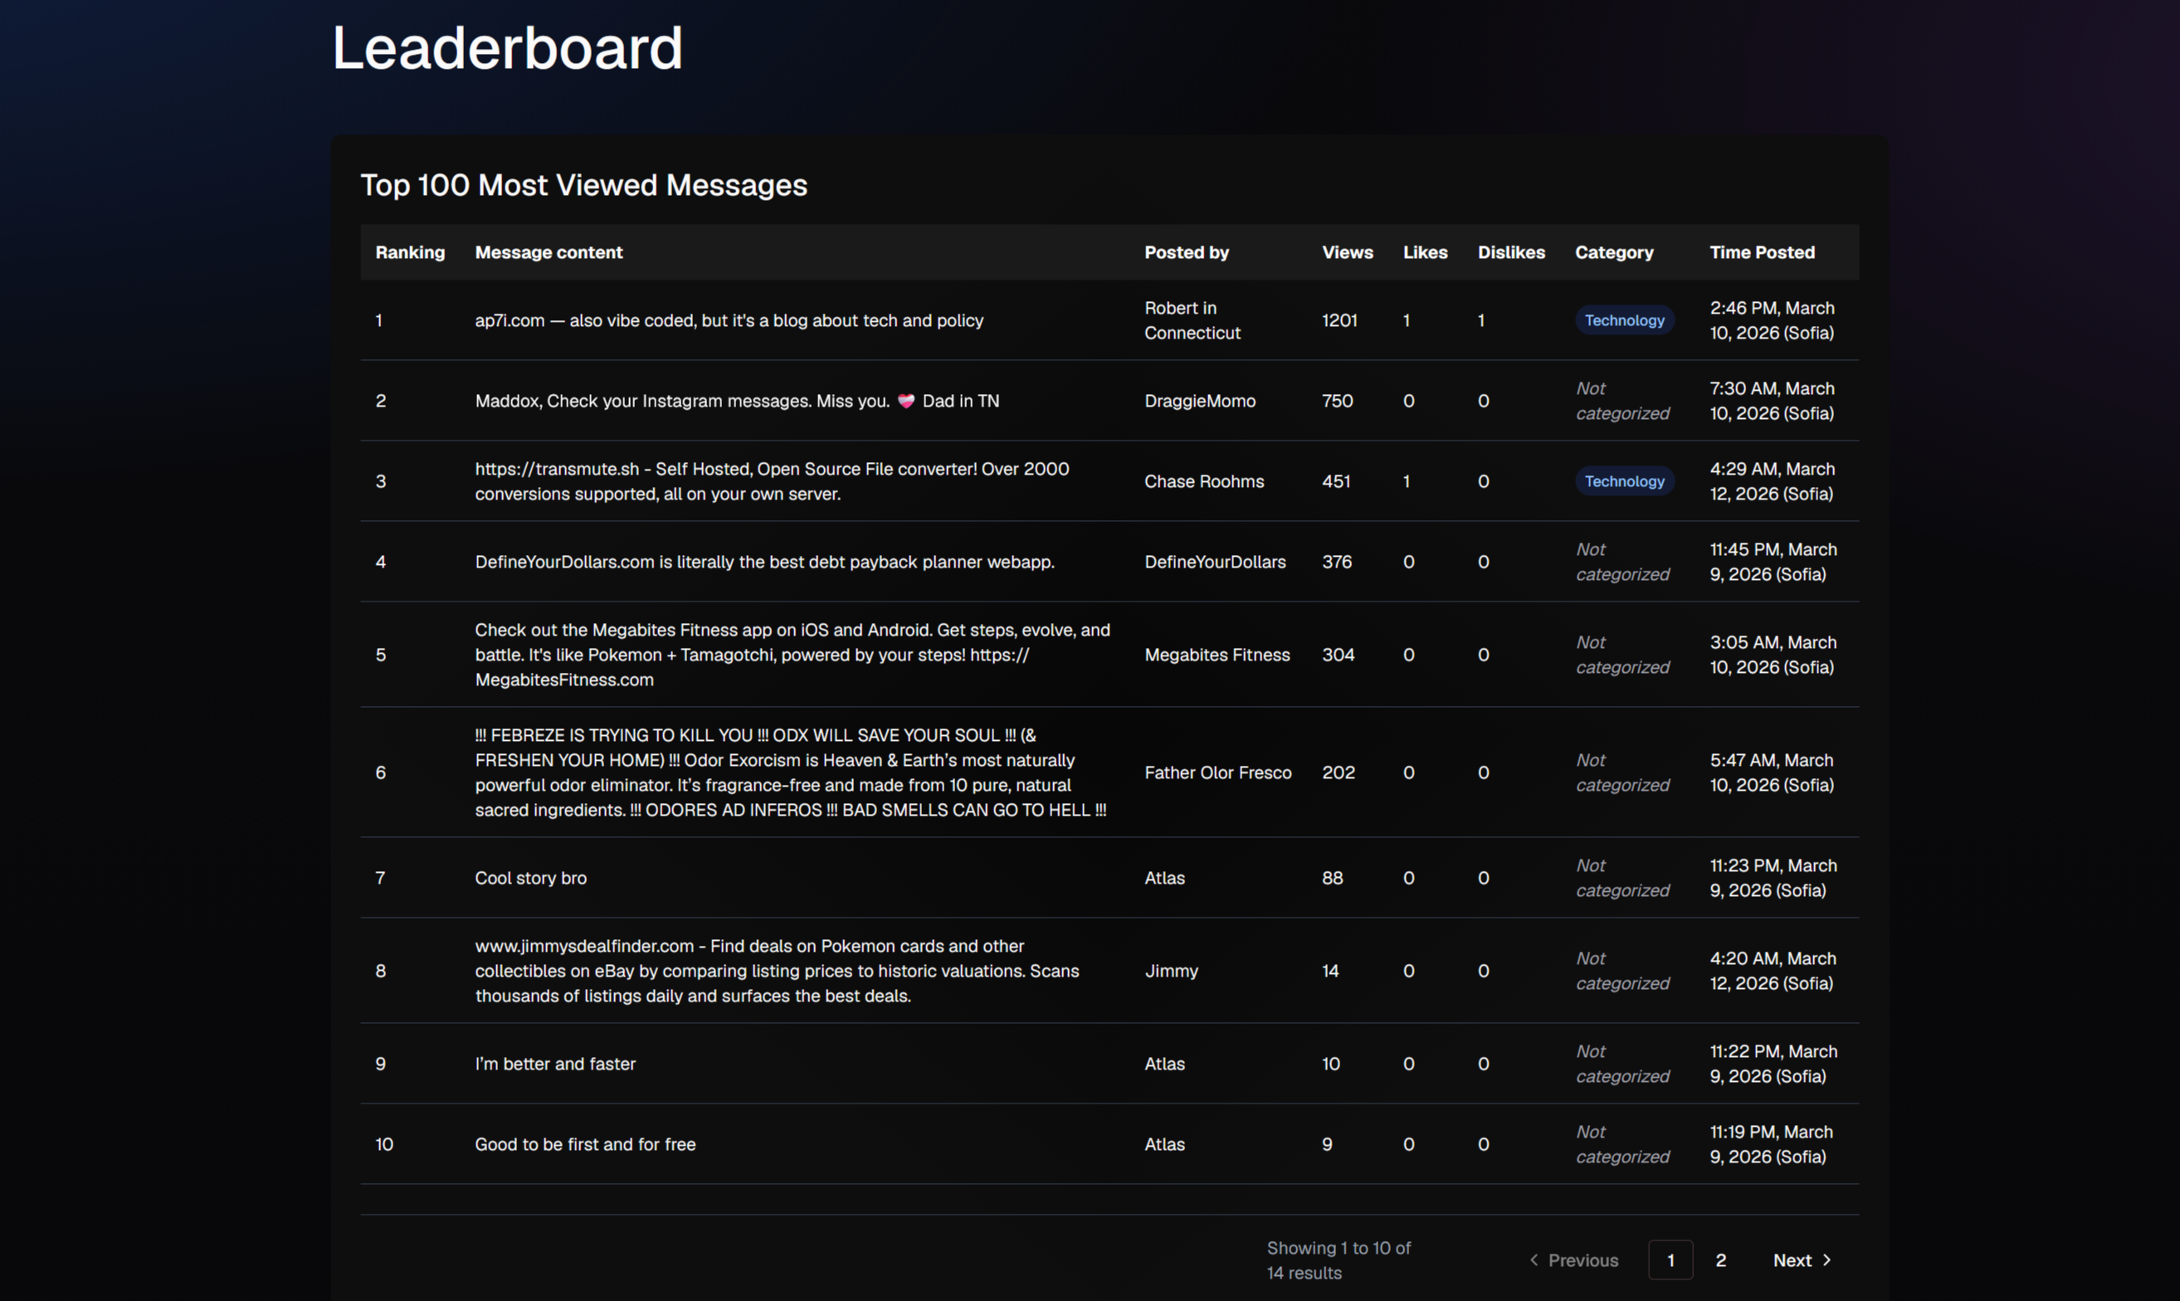Select the row posted by DraggieMomo

(x=1200, y=401)
